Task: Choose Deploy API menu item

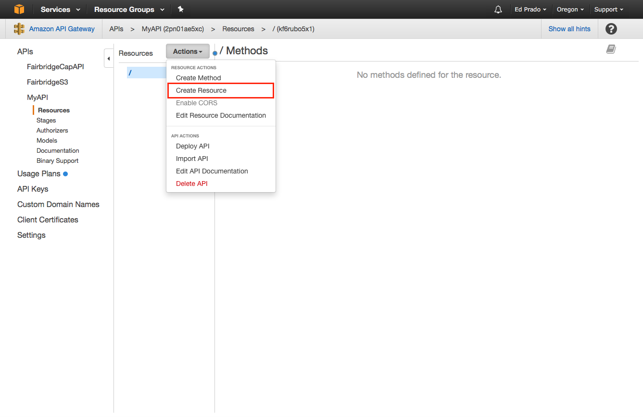Action: point(192,146)
